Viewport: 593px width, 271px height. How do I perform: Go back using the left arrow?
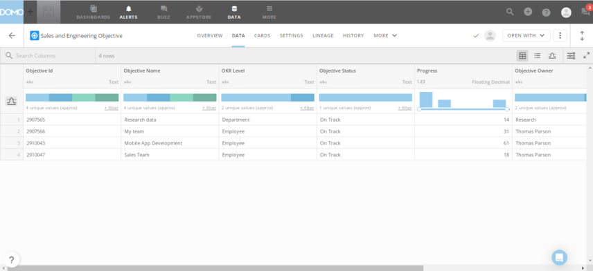(12, 35)
